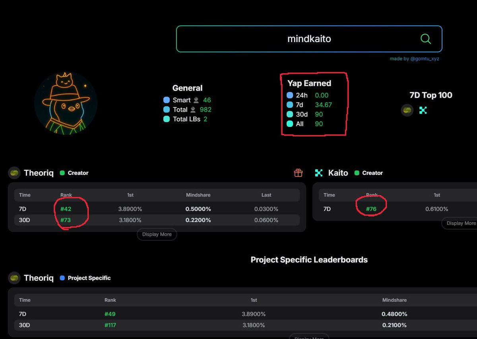The image size is (477, 339).
Task: Click the Creator badge beside Kaito
Action: pos(368,173)
